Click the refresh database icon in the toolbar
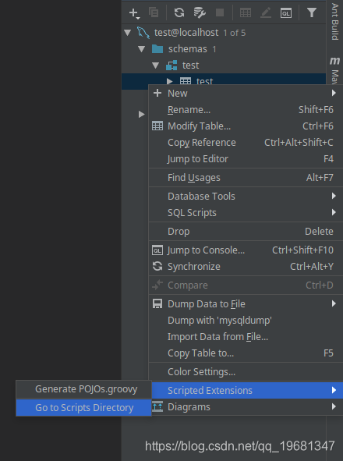 [179, 12]
